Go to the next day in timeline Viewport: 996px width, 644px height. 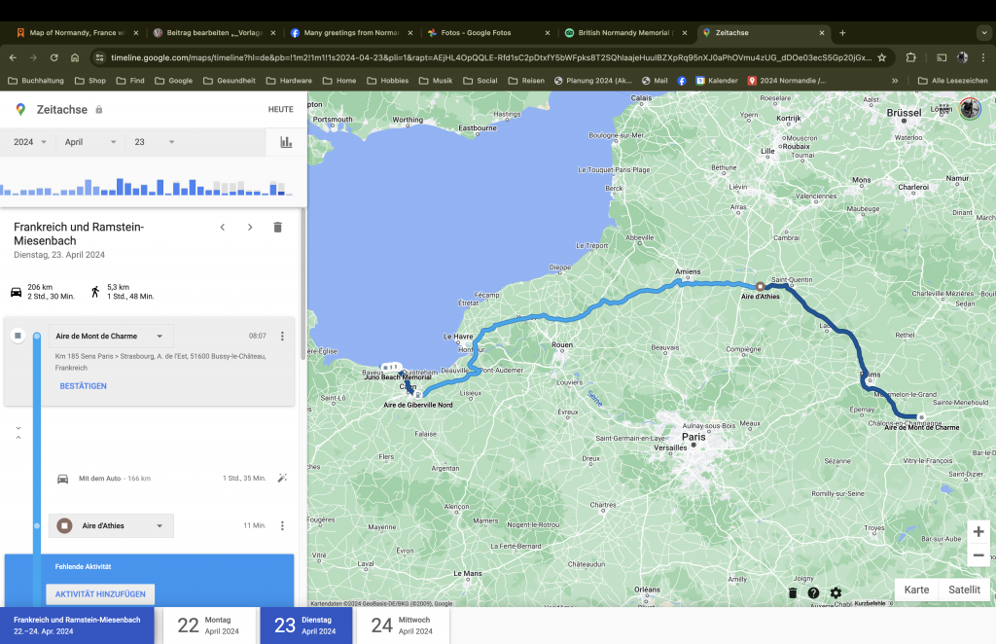pos(250,228)
